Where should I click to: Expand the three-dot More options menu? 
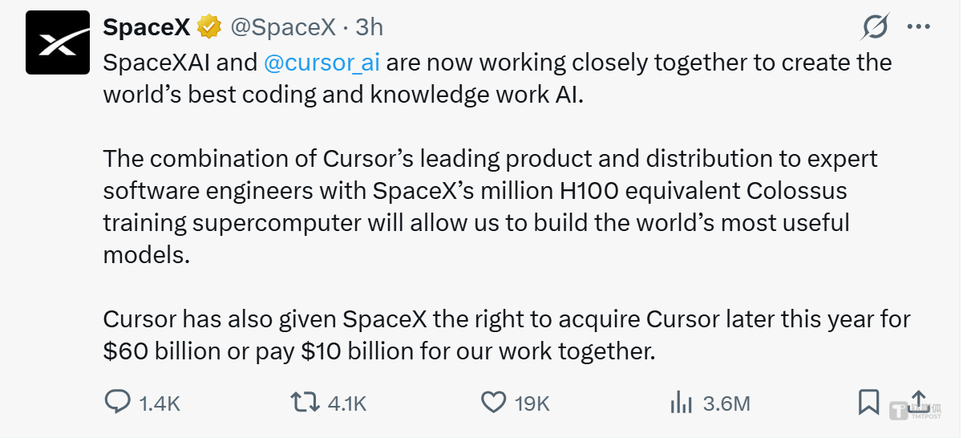[x=918, y=26]
